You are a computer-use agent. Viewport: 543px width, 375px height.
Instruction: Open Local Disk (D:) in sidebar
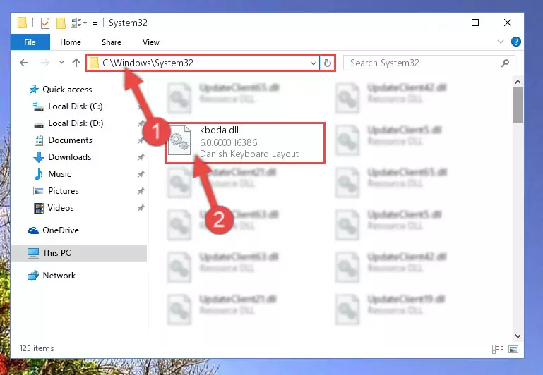(76, 123)
